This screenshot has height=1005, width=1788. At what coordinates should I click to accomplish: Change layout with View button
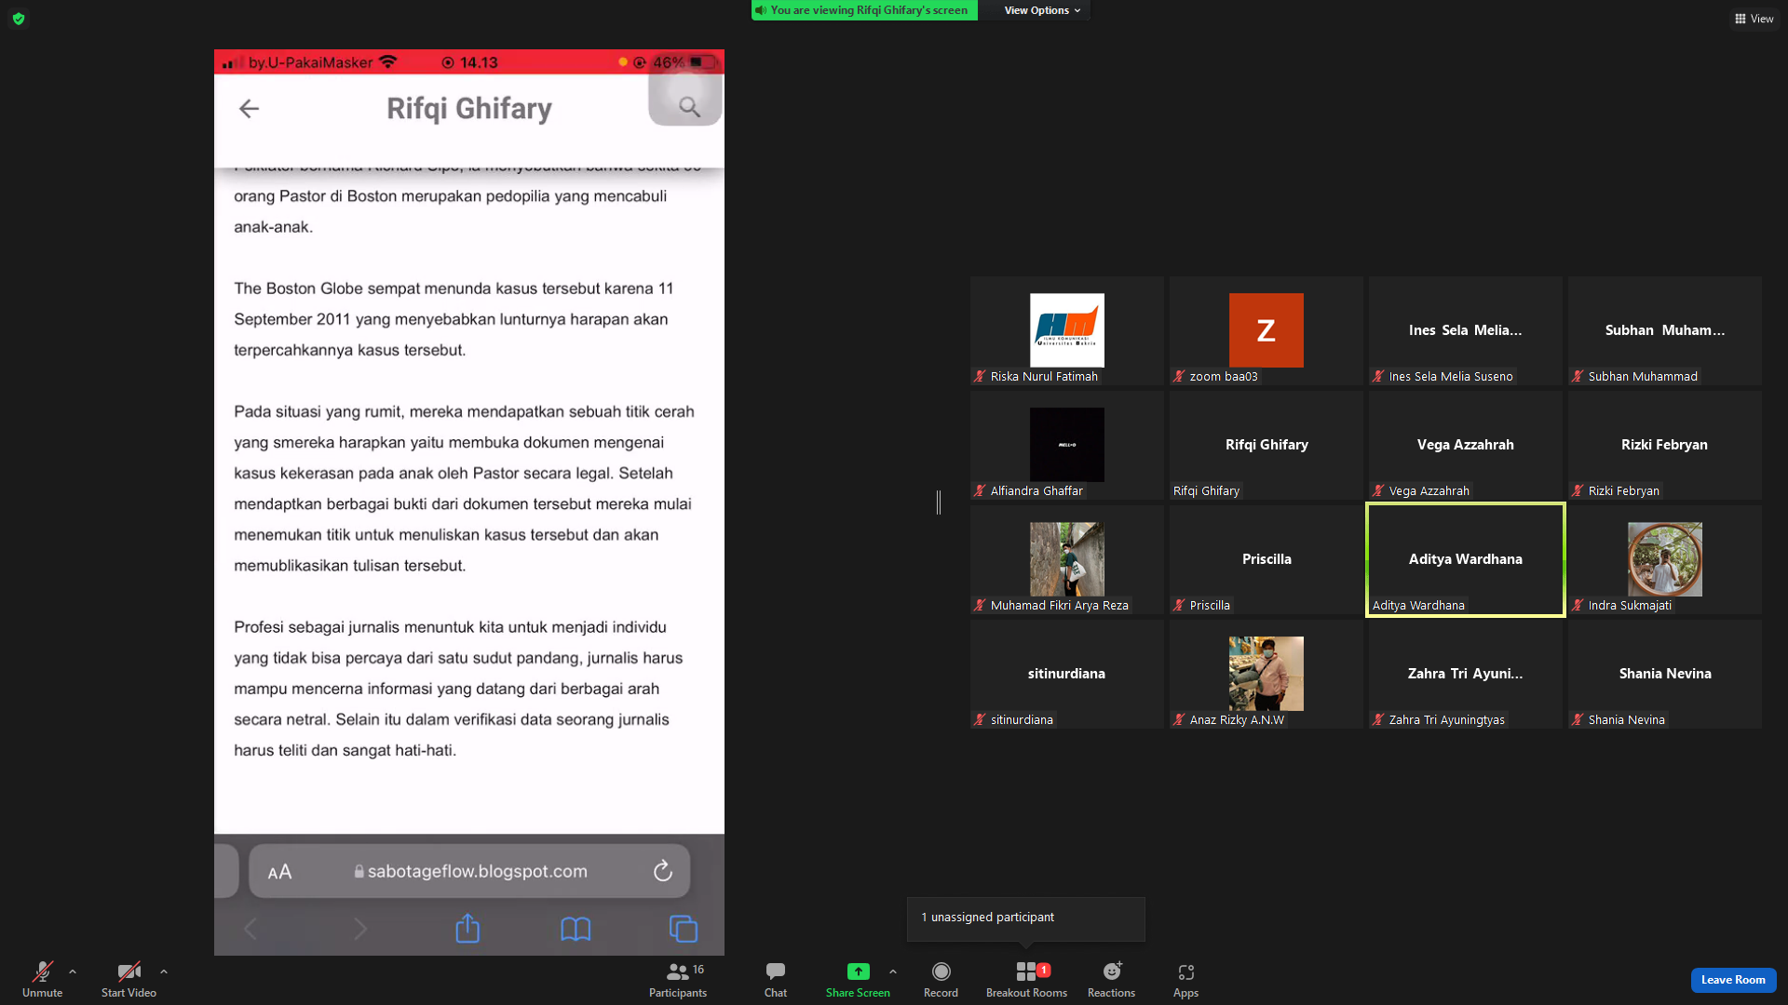[x=1754, y=19]
